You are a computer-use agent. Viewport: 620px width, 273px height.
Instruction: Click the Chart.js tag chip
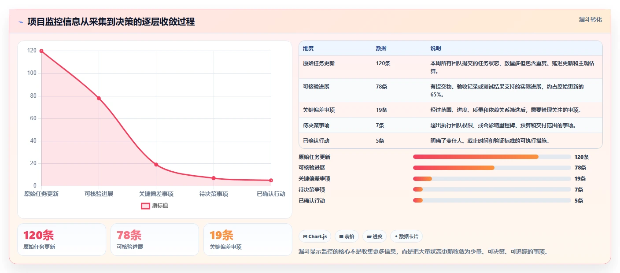click(315, 236)
